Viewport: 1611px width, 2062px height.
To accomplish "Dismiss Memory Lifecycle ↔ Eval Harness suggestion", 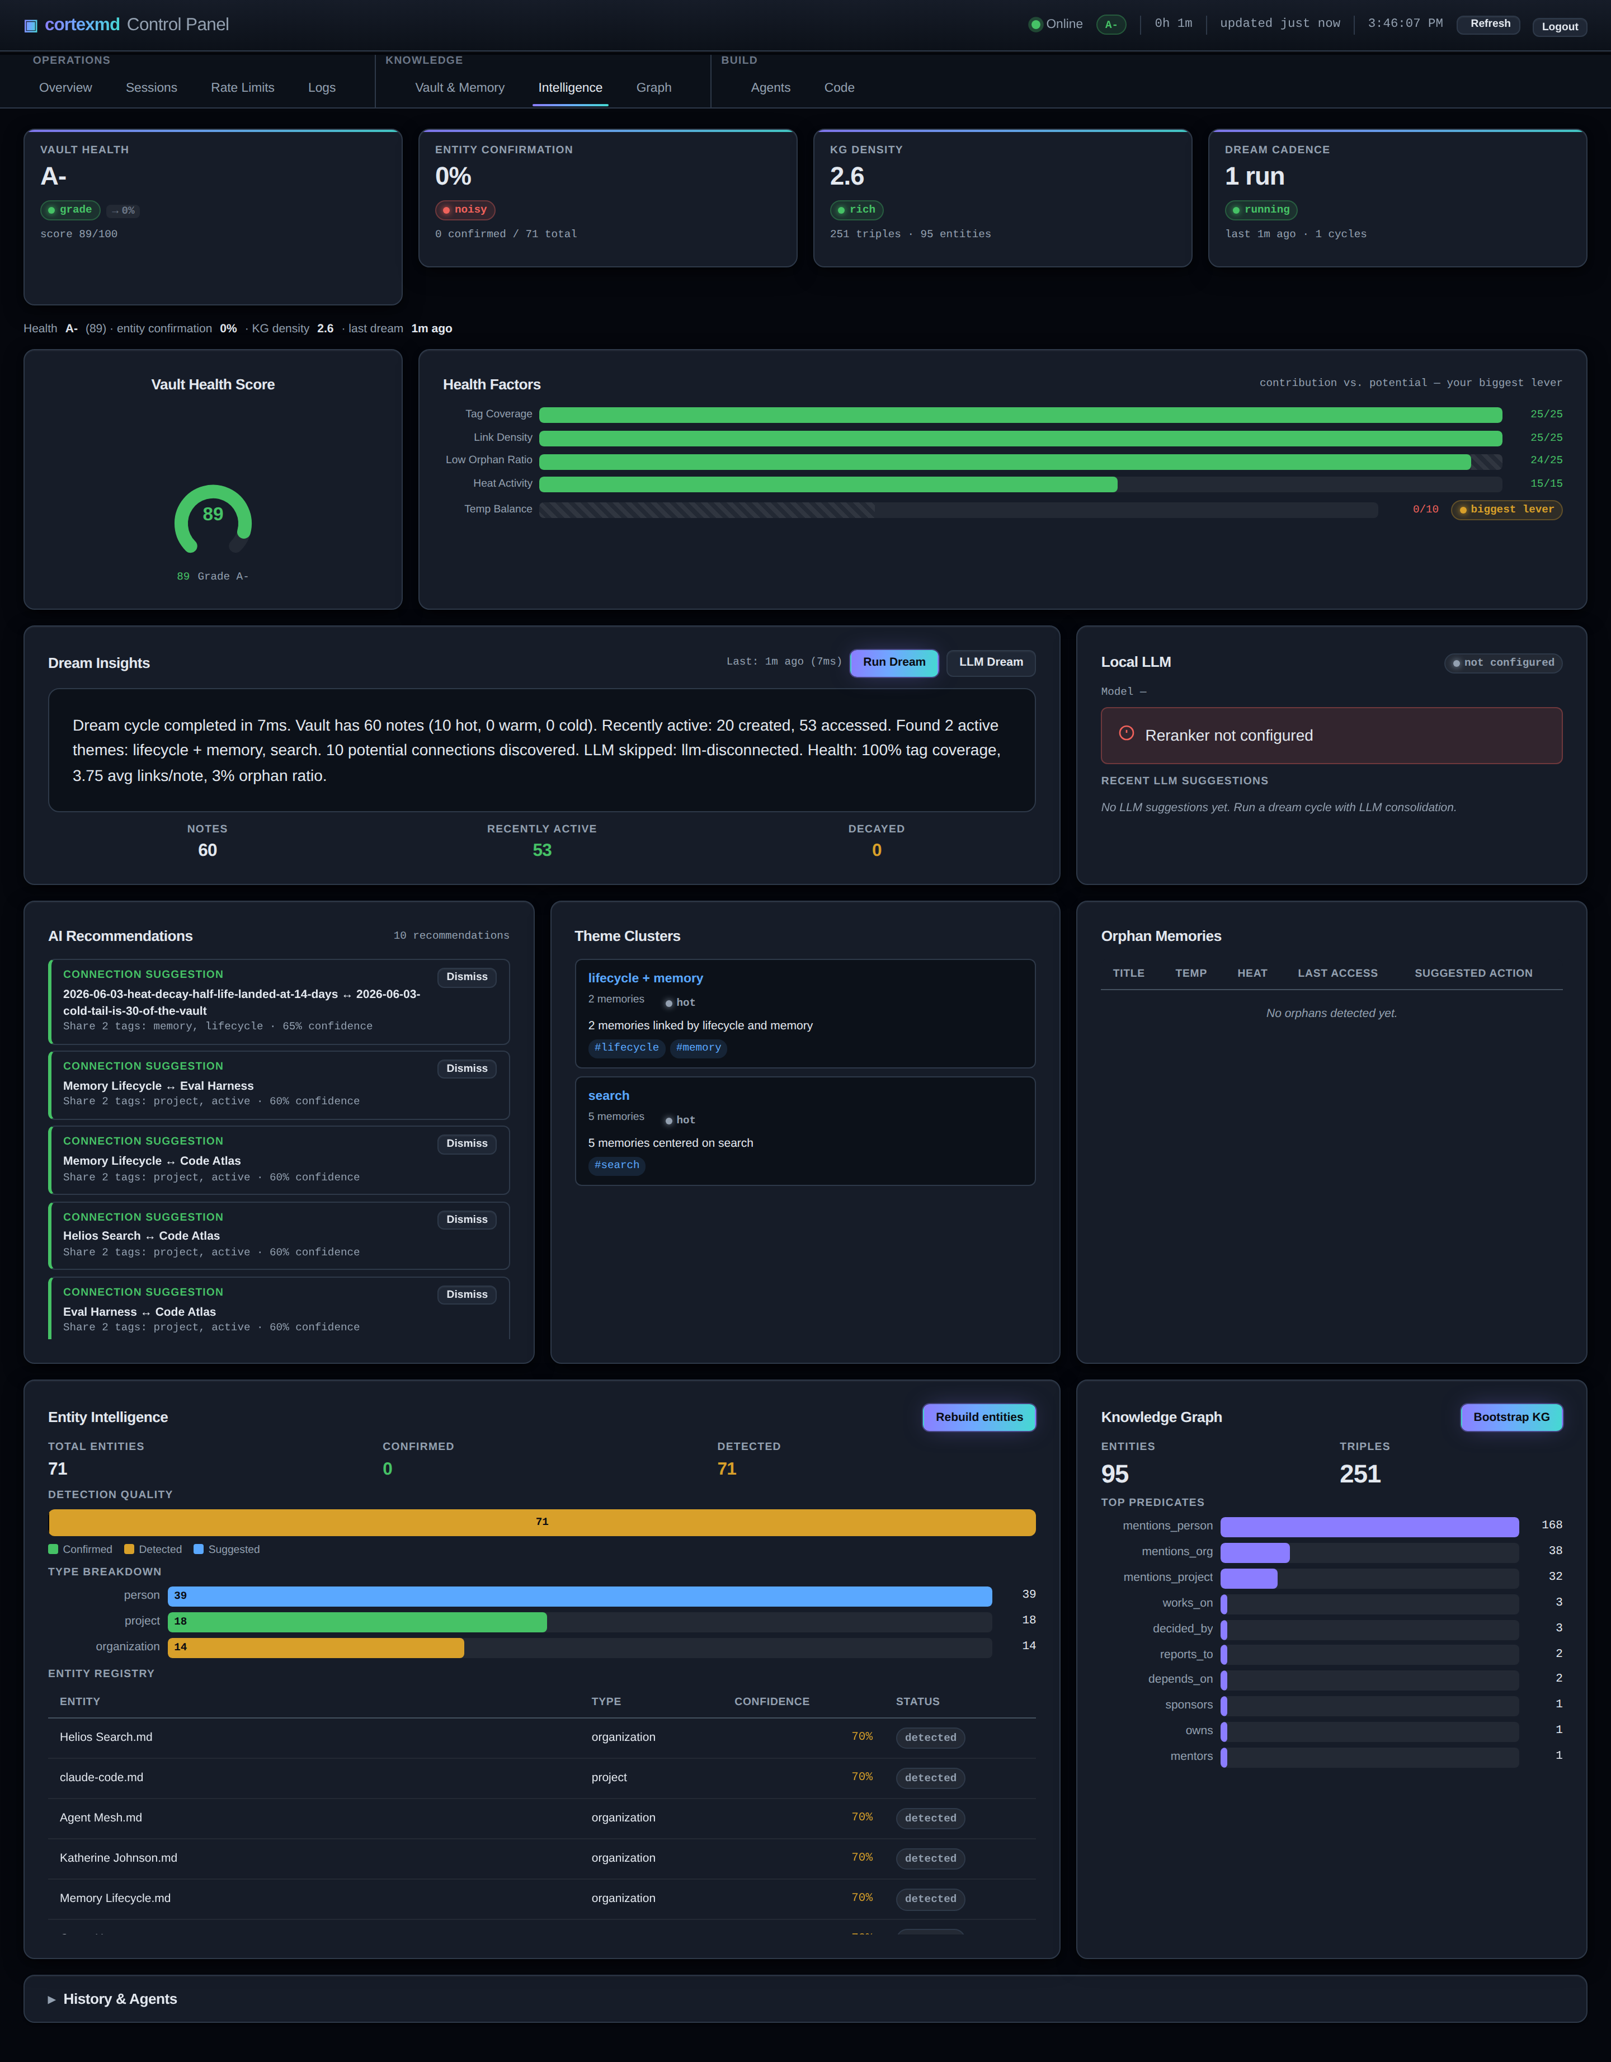I will tap(467, 1069).
